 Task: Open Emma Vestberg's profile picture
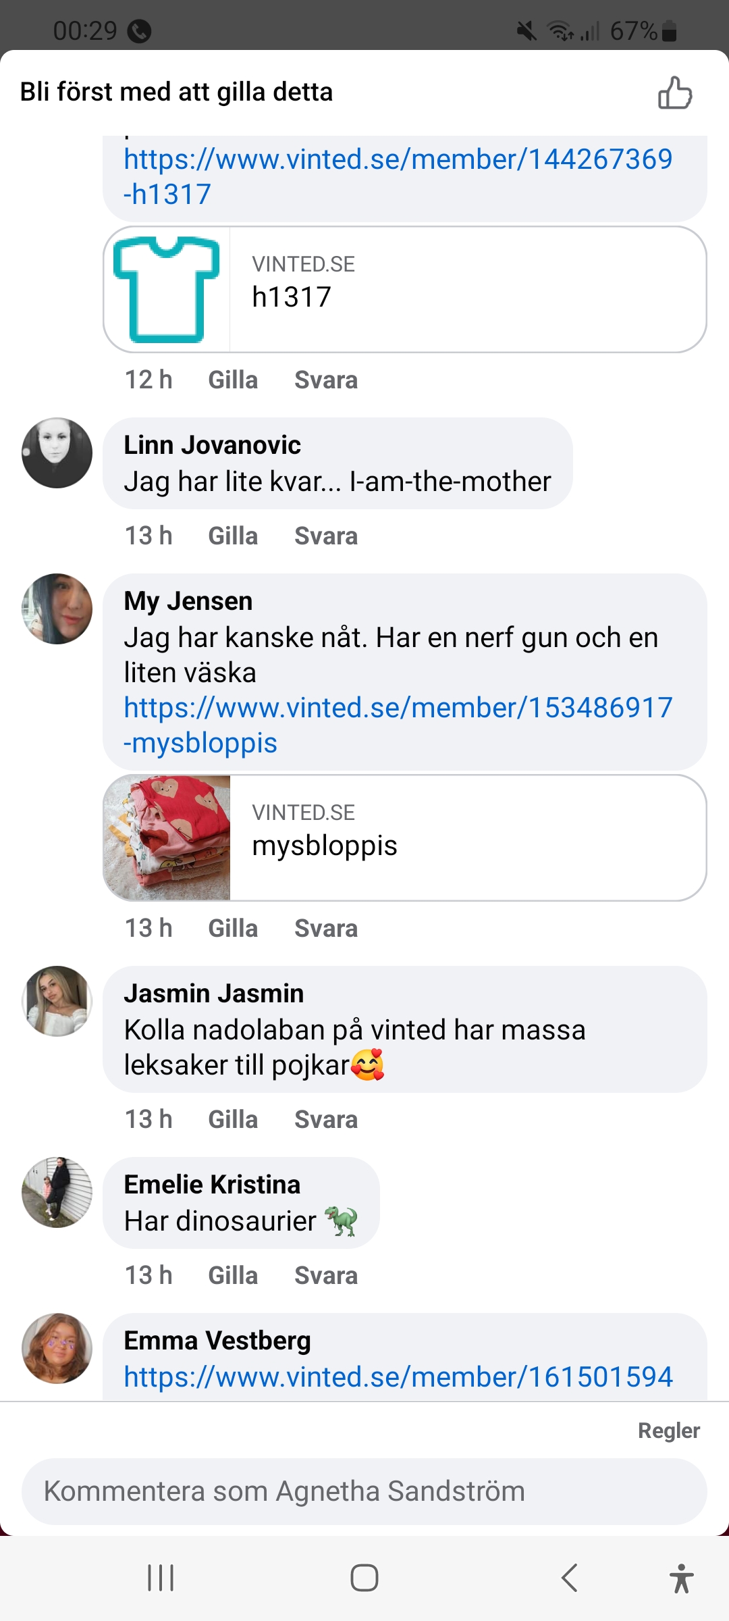(57, 1349)
